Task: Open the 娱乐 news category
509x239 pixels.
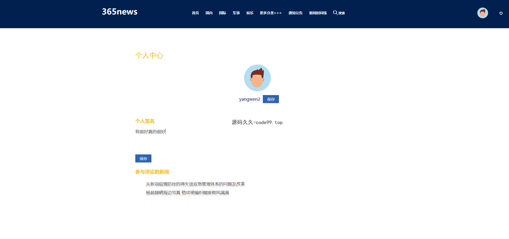Action: 250,13
